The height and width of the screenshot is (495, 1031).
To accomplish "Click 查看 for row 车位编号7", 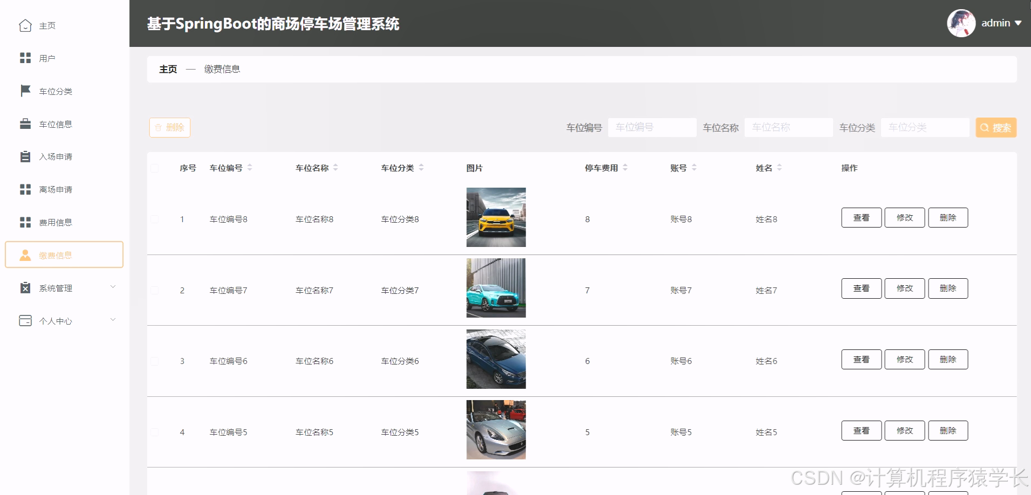I will [x=861, y=288].
